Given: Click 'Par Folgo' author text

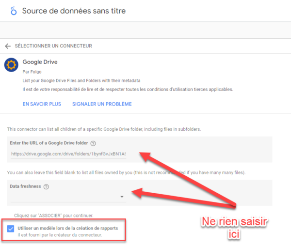Looking at the screenshot, I should 32,72.
